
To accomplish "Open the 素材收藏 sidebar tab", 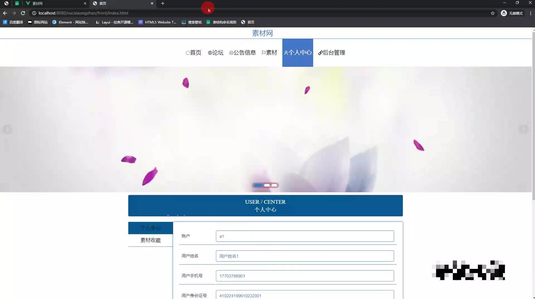I will 150,240.
